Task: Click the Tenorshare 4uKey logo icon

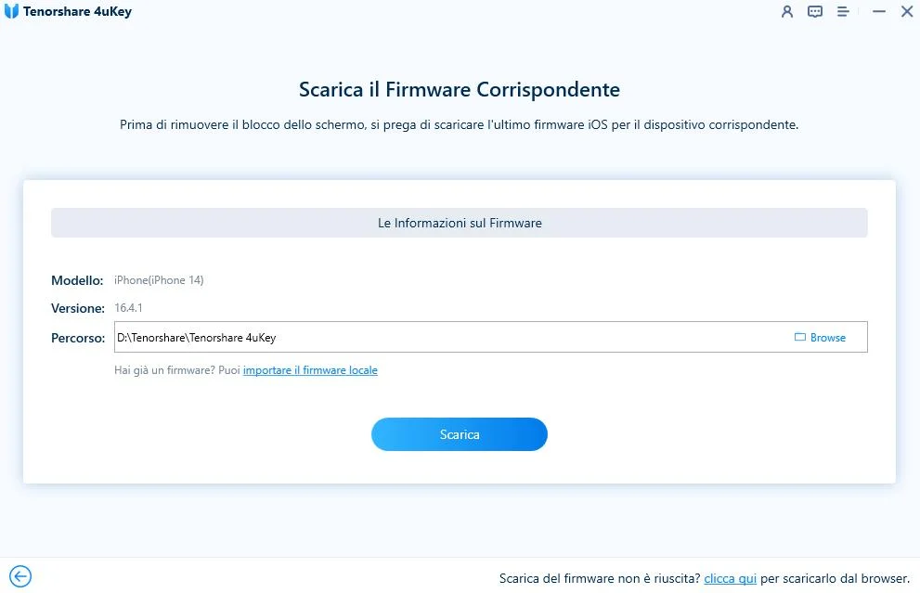Action: [x=12, y=11]
